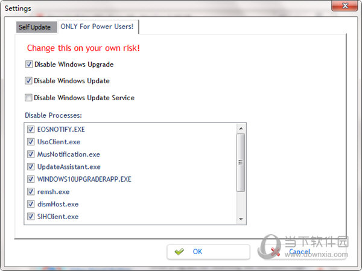Uncheck Disable Windows Upgrade checkbox
This screenshot has width=362, height=271.
(29, 64)
